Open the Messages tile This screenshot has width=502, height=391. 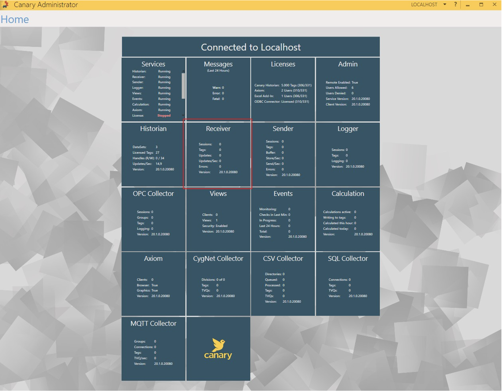[218, 89]
